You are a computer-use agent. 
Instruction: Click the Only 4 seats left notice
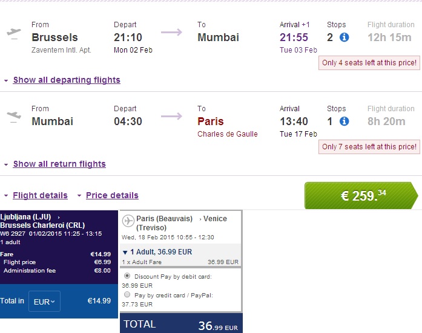click(x=369, y=63)
